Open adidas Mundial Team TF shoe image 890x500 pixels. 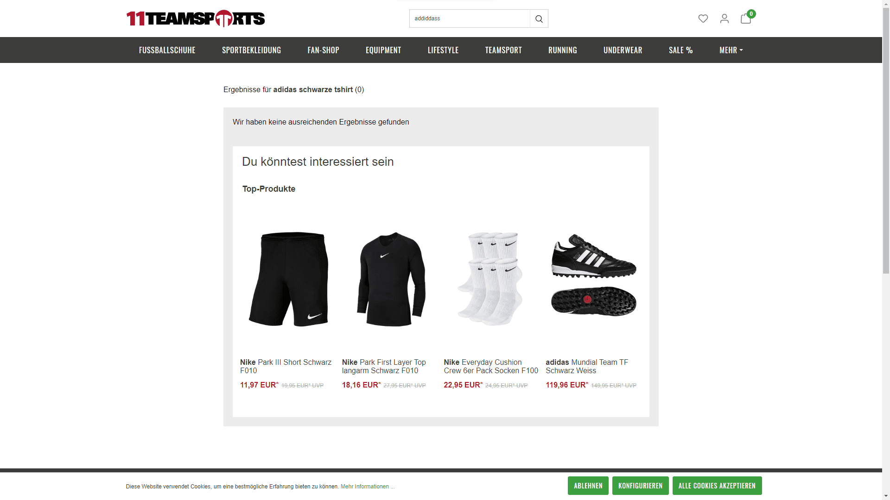click(x=594, y=275)
